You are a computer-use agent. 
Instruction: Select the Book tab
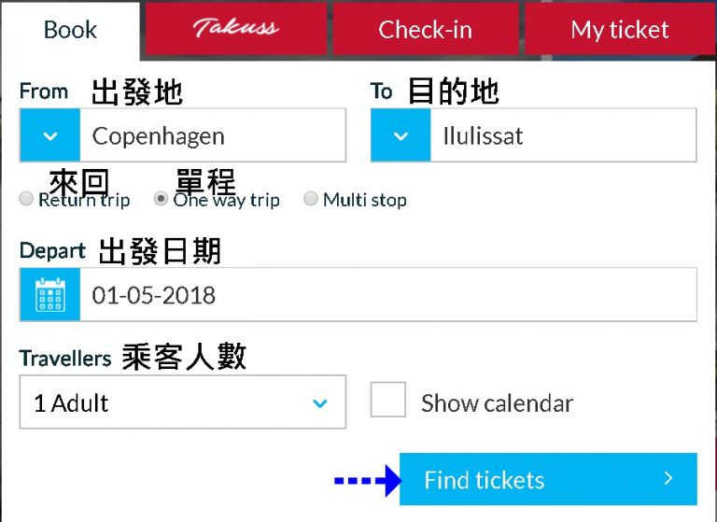[70, 30]
